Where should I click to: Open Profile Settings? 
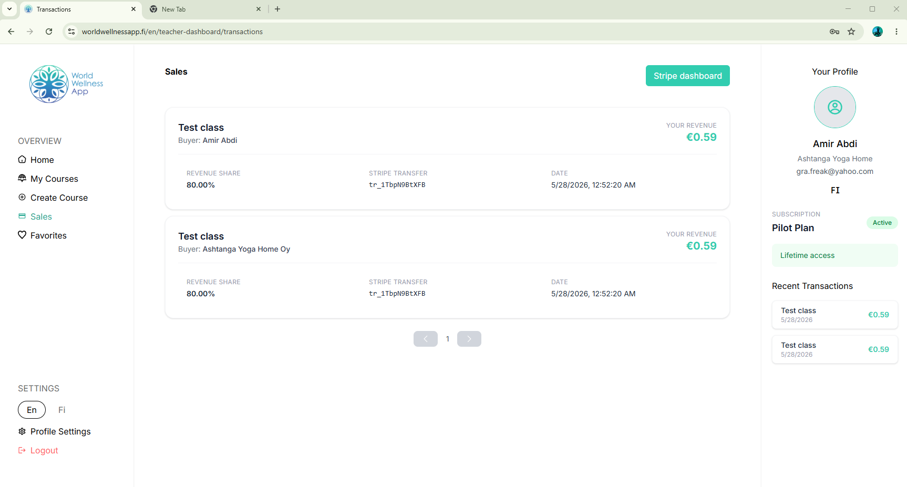coord(60,431)
